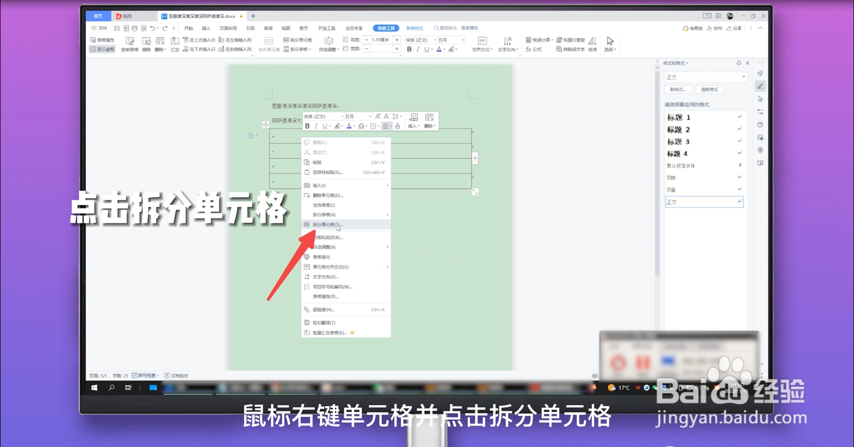Click the 排序 sort icon
The image size is (854, 447).
point(593,44)
